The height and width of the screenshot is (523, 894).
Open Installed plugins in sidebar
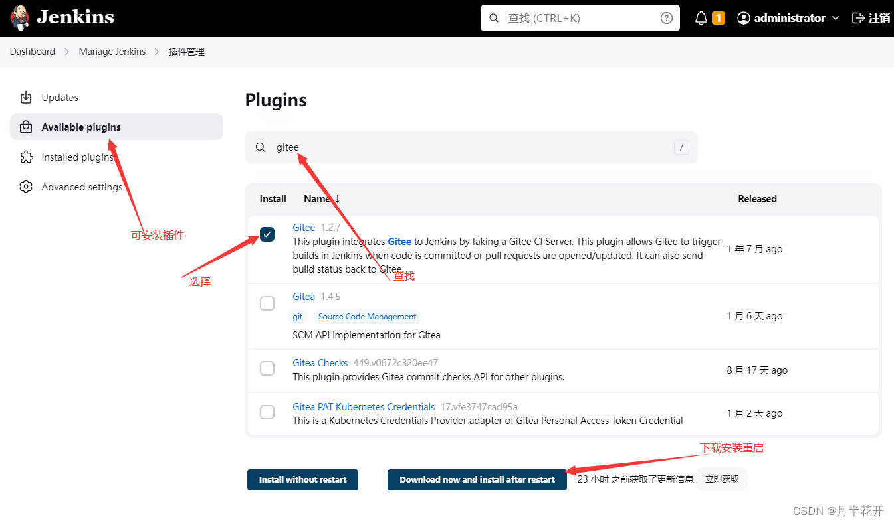[x=116, y=157]
